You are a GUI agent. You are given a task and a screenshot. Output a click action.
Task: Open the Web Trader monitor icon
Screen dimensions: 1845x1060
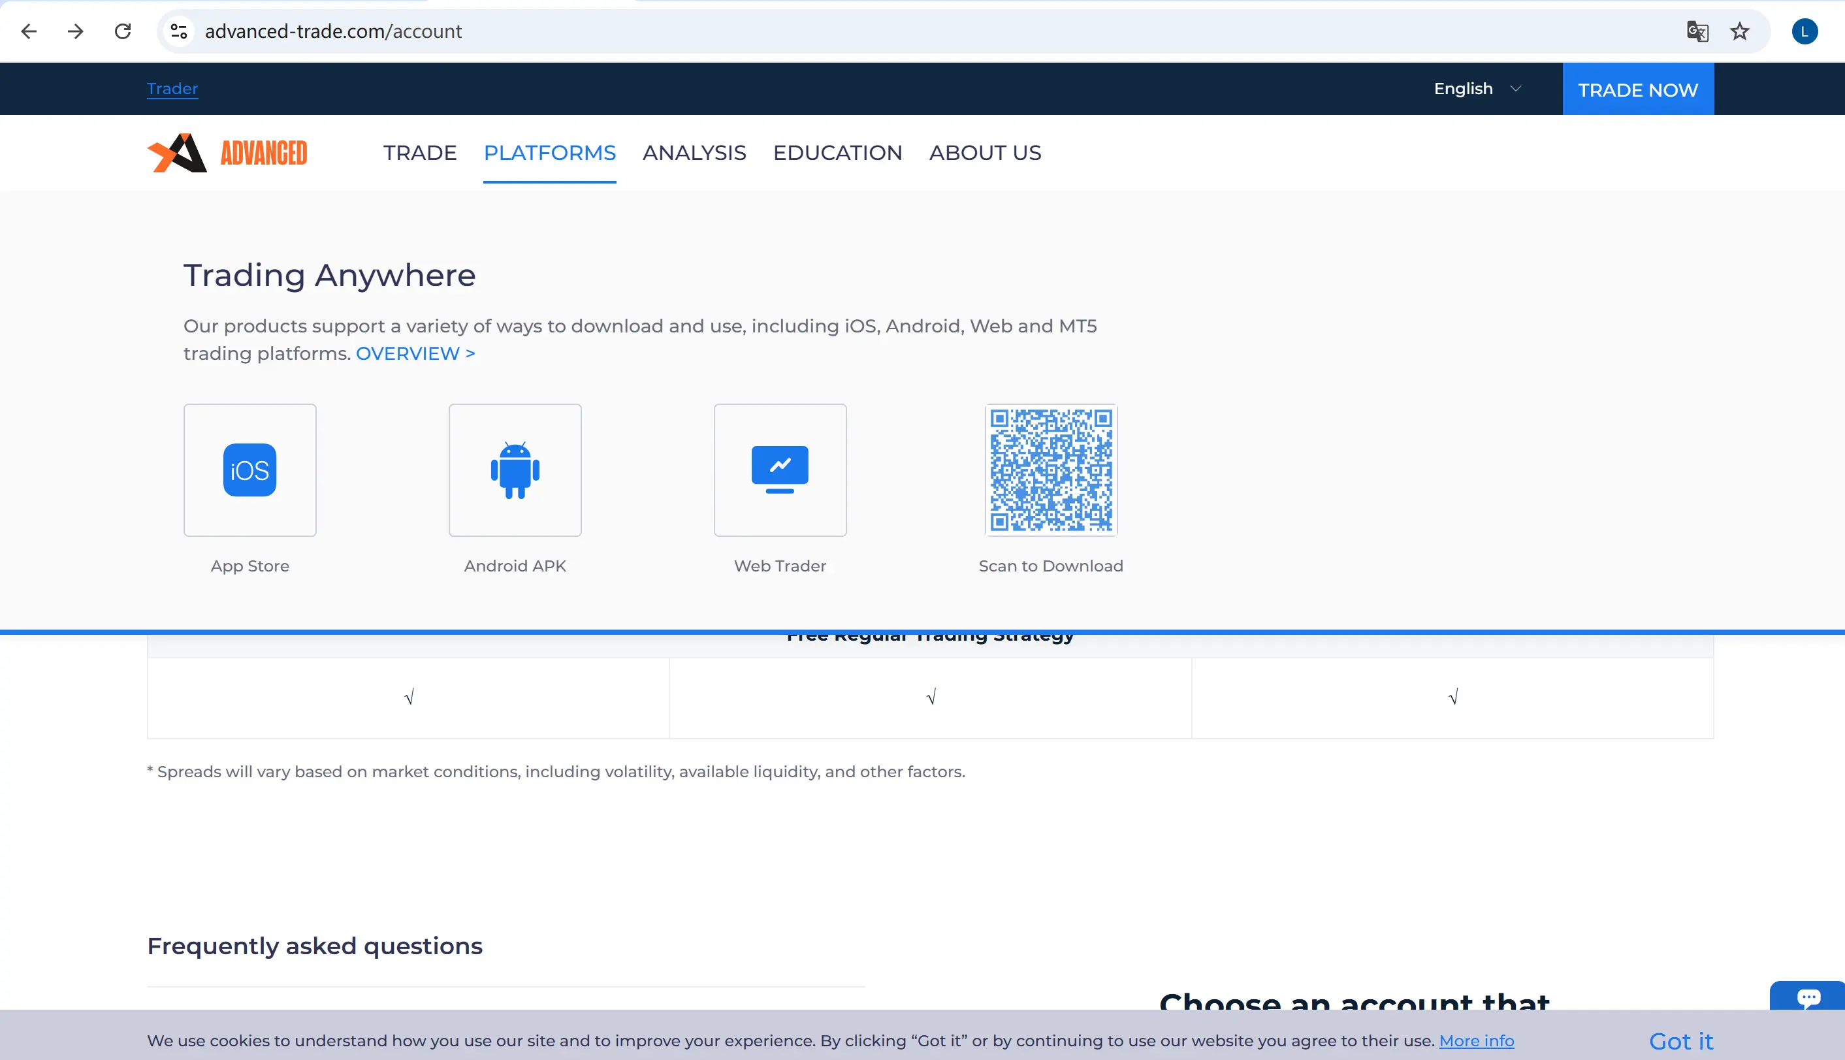coord(780,470)
